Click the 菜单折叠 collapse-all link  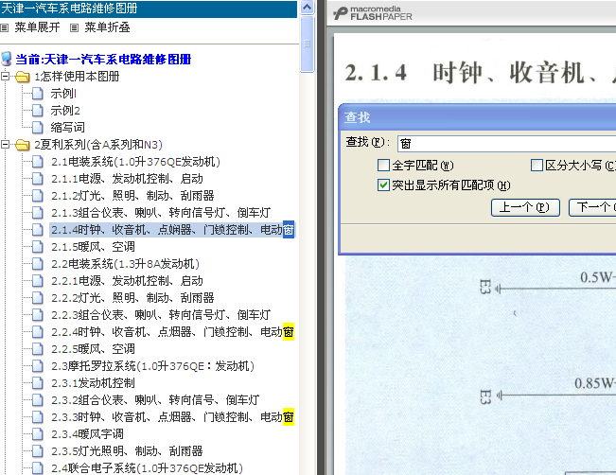point(107,27)
